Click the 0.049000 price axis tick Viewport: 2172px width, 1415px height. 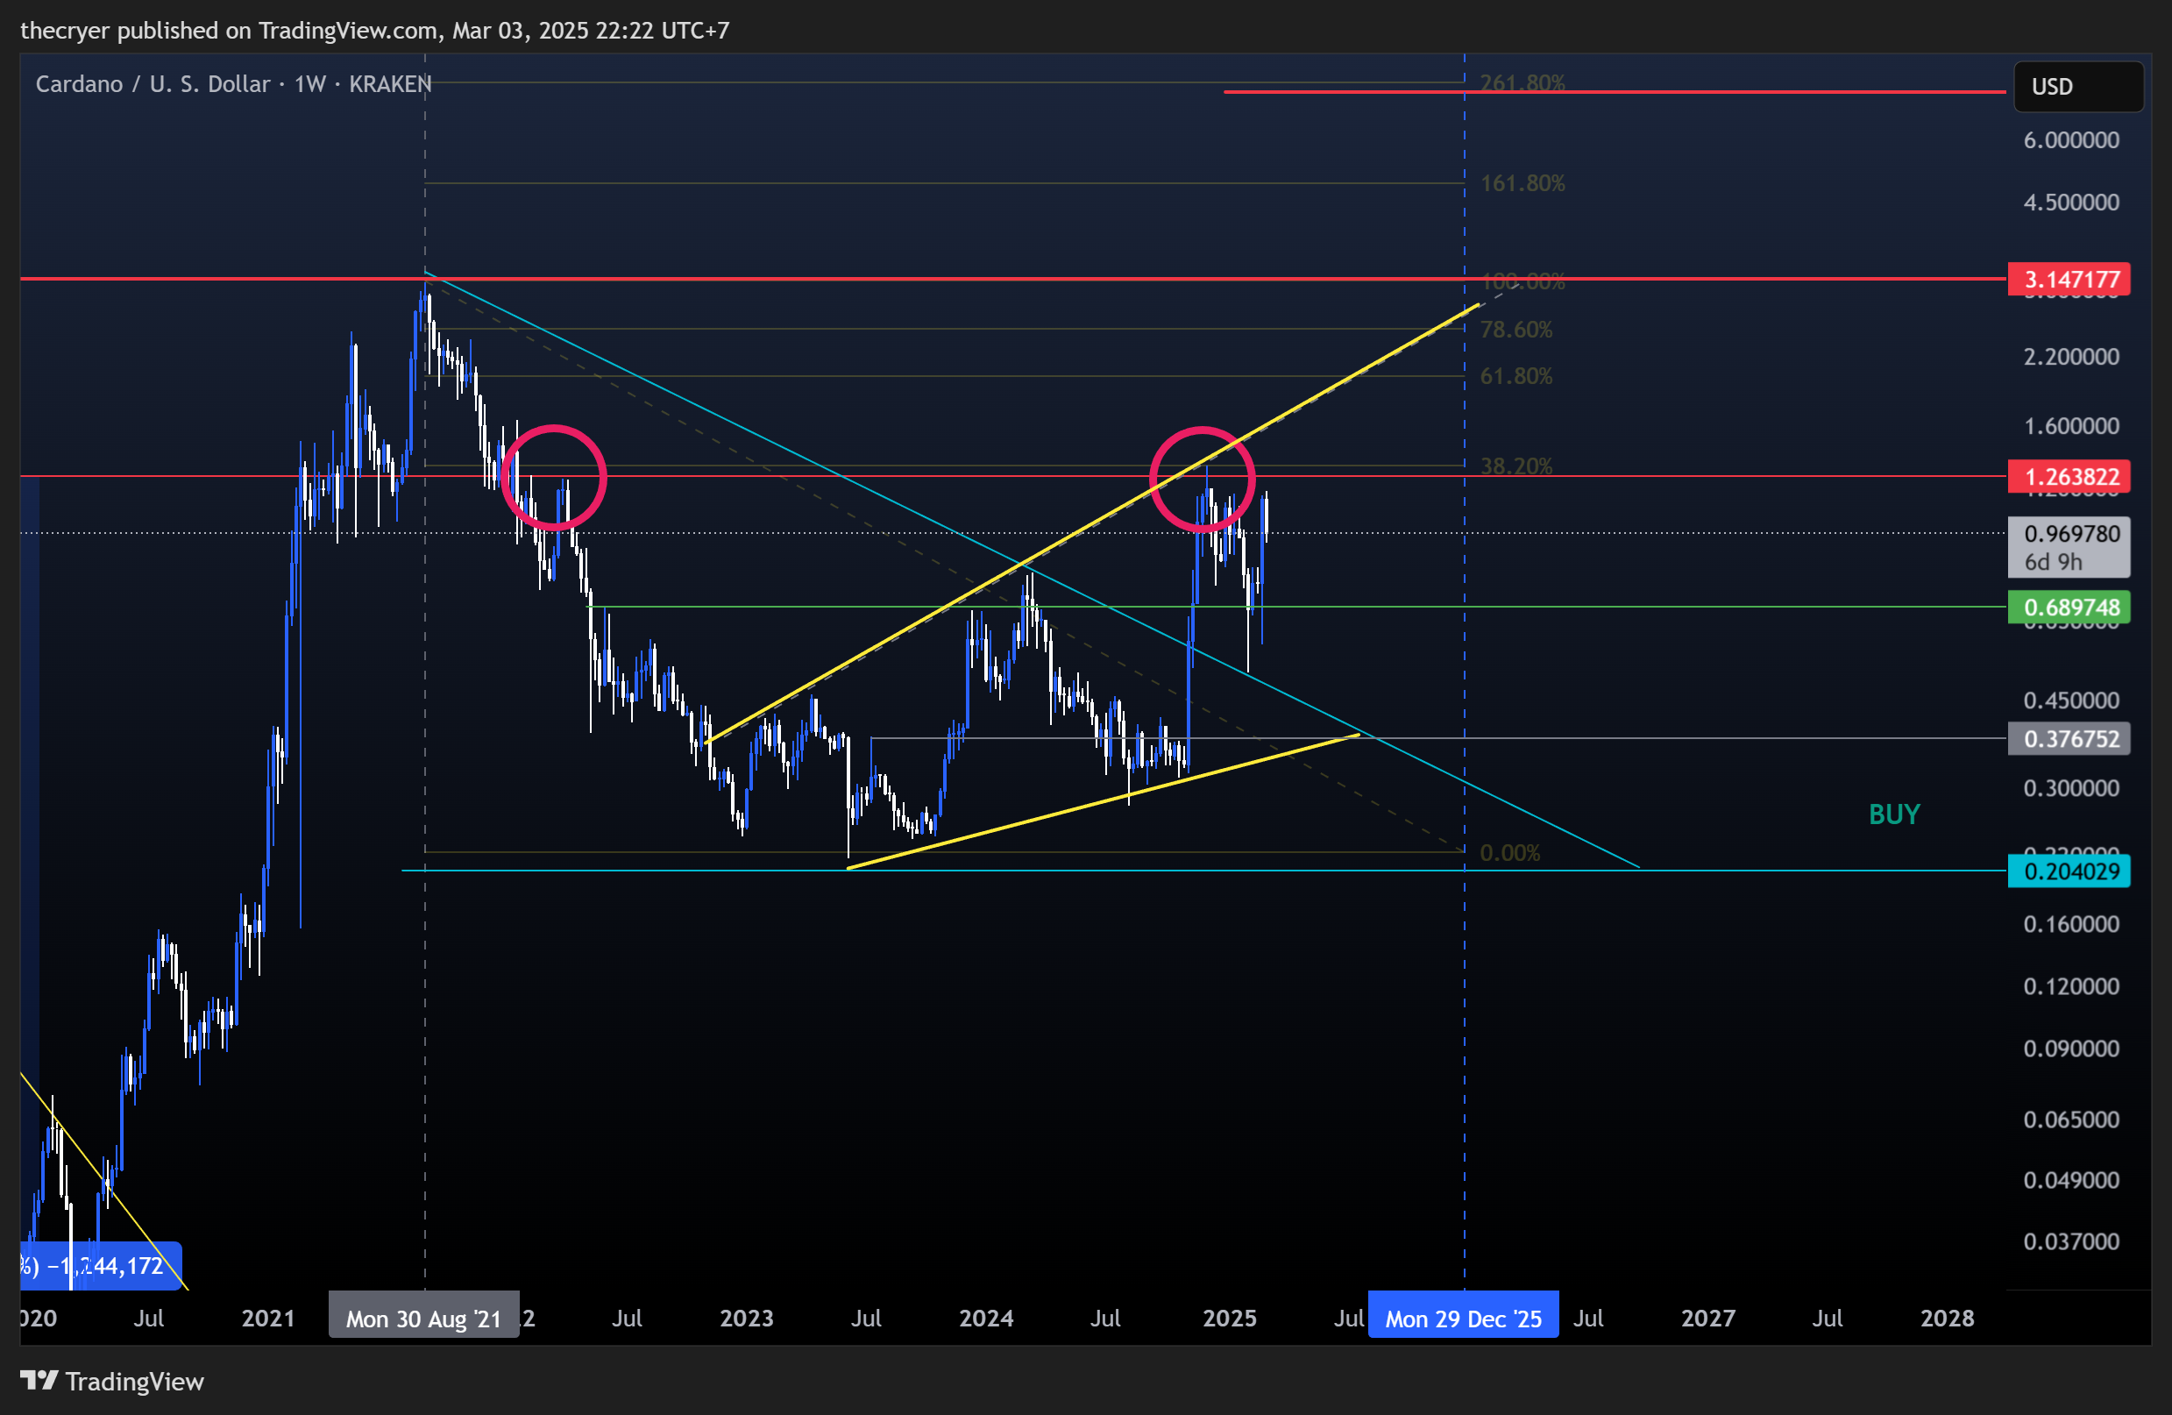click(2070, 1181)
